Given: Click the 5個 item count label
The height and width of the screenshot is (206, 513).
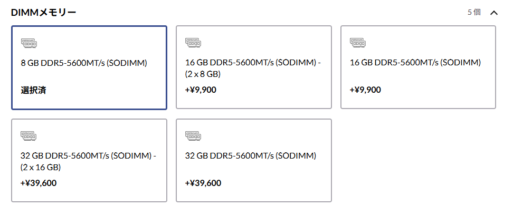Looking at the screenshot, I should click(x=474, y=13).
